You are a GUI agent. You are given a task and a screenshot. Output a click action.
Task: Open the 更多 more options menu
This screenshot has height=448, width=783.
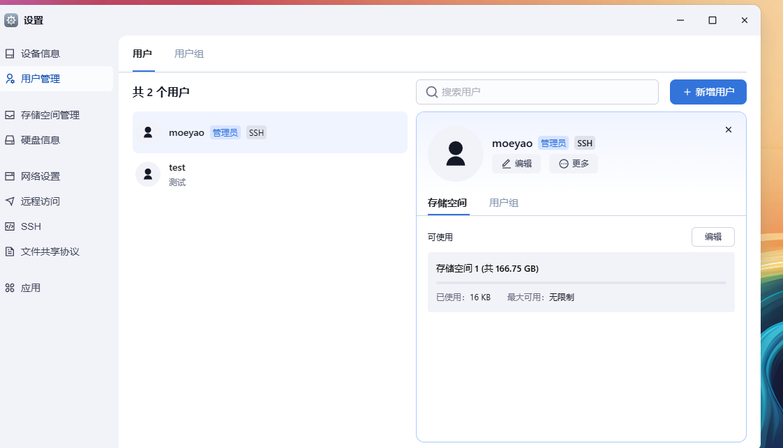point(574,164)
